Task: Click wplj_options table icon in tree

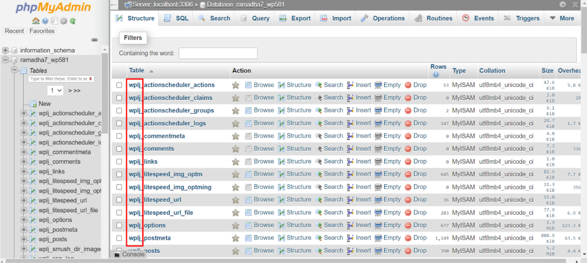Action: pos(33,220)
